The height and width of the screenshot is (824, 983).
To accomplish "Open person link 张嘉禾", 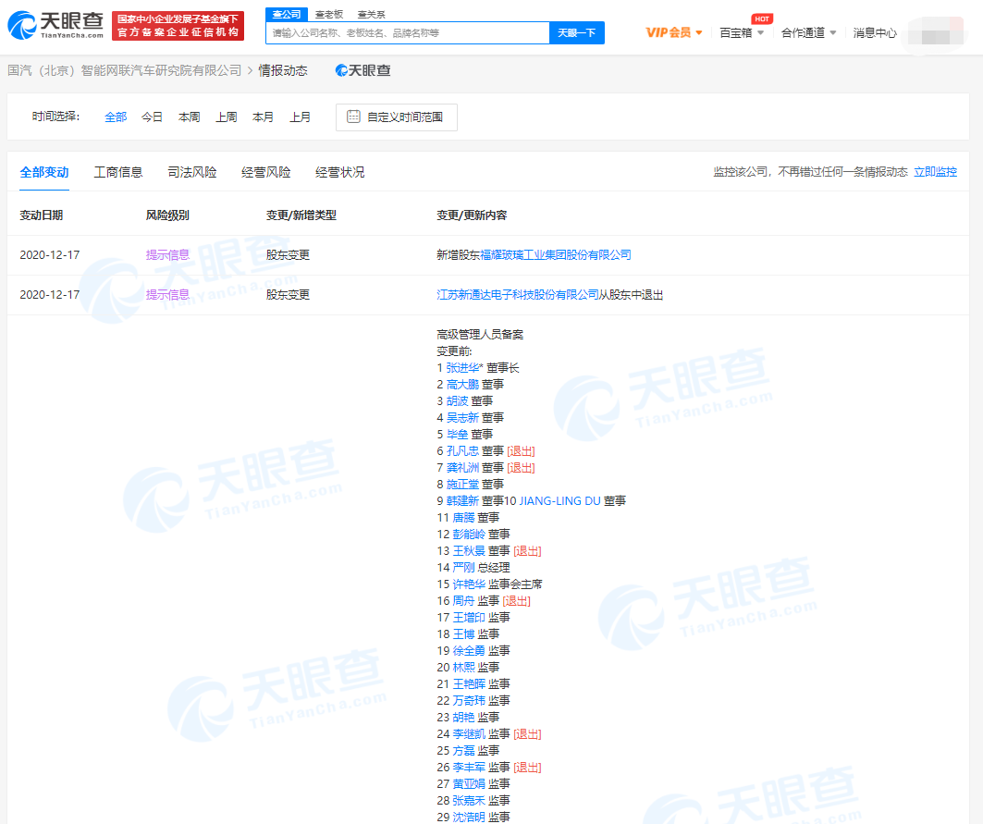I will click(x=469, y=800).
